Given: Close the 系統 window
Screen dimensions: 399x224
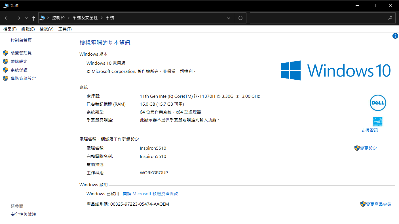Looking at the screenshot, I should [390, 6].
